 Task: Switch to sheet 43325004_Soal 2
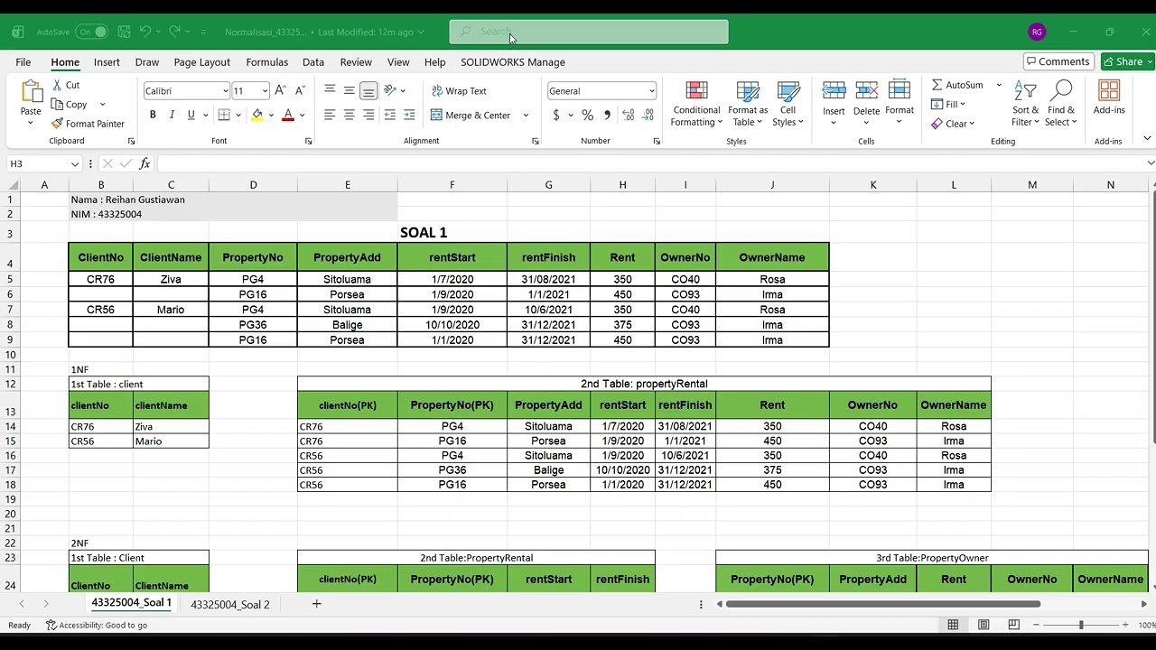230,604
